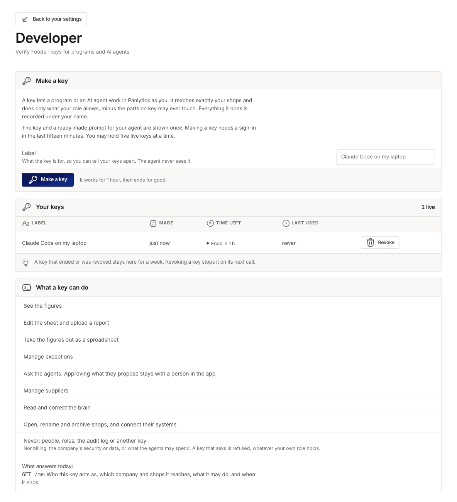Select the 'Manage suppliers' row
The height and width of the screenshot is (502, 457).
[x=228, y=391]
